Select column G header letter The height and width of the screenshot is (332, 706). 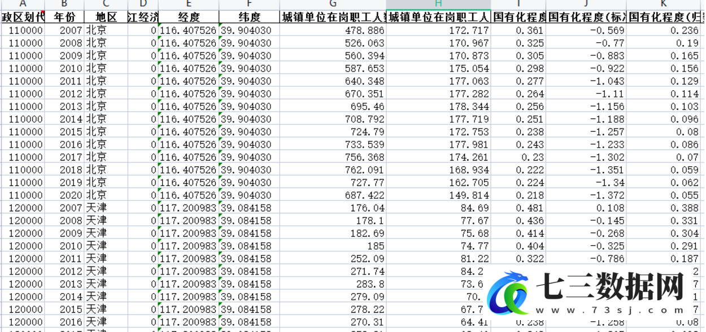pos(333,5)
